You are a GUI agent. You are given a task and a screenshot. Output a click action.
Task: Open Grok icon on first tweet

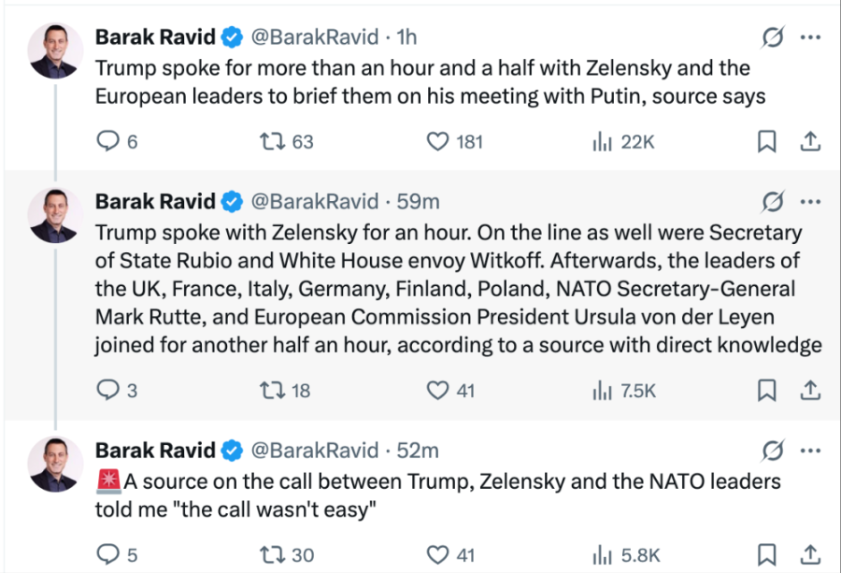tap(773, 37)
